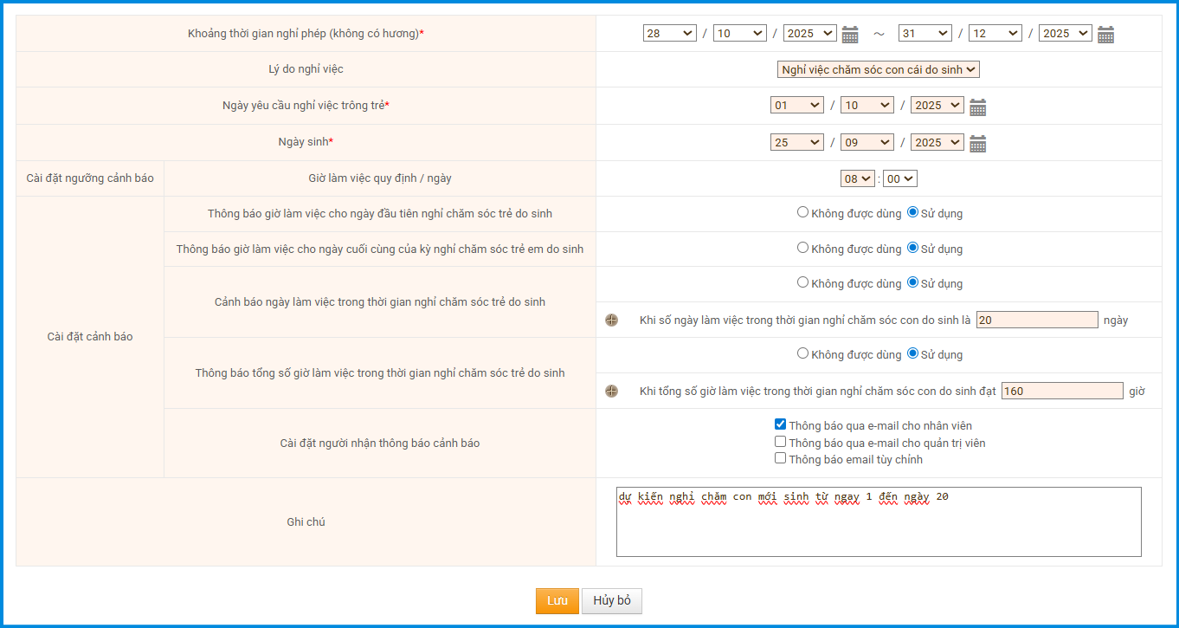Select 'Không được dùng' for total hours notification
The height and width of the screenshot is (628, 1179).
[x=803, y=353]
